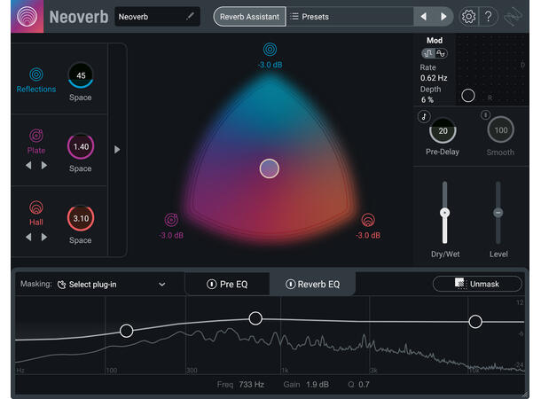Switch to next Plate type
Viewport: 541px width, 399px height.
point(44,166)
